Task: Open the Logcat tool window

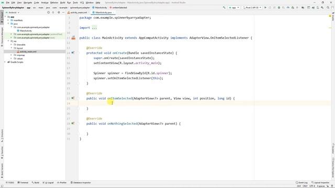Action: click(x=48, y=183)
